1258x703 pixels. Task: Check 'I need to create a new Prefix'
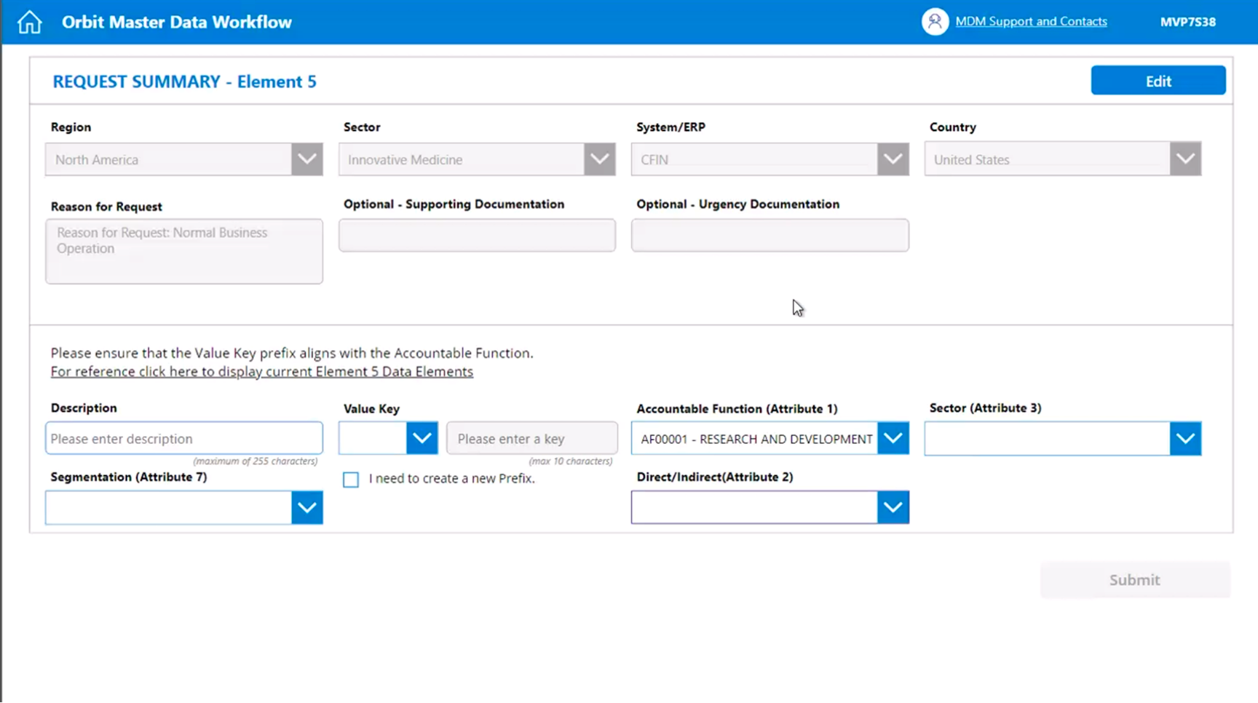(351, 480)
